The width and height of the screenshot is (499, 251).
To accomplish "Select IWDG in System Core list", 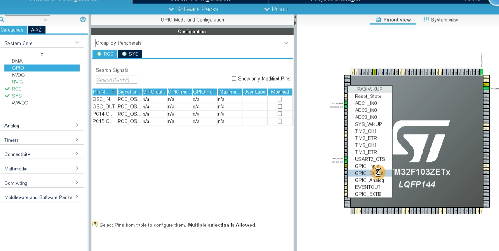I will [18, 75].
